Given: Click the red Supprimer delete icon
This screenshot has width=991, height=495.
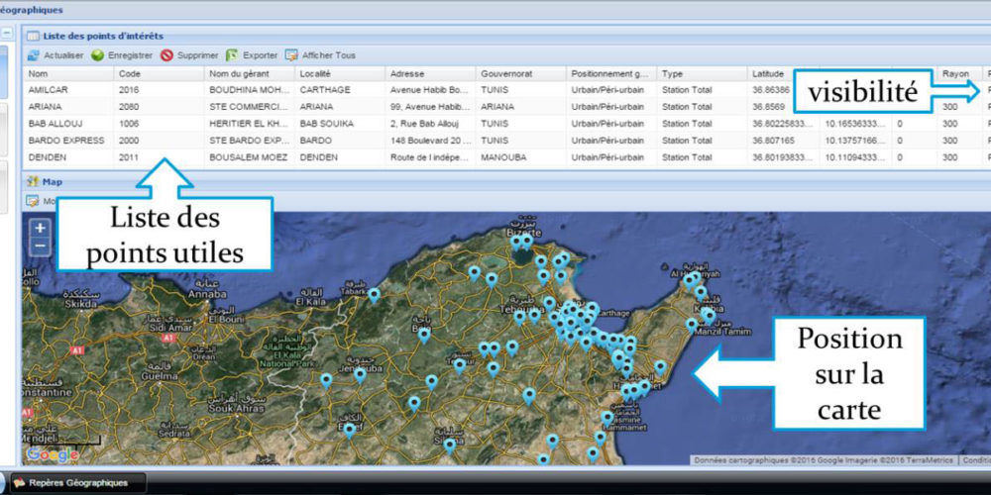Looking at the screenshot, I should [166, 55].
